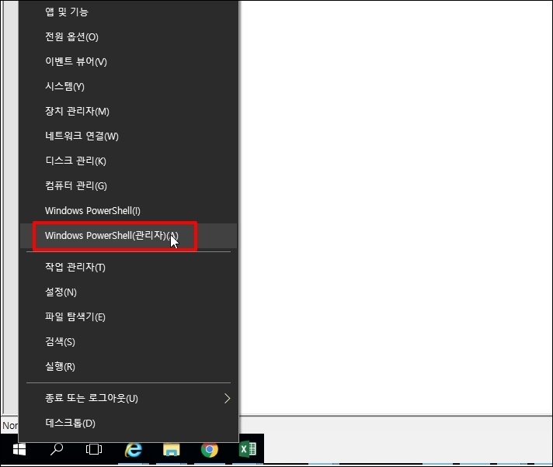
Task: Launch Windows PowerShell(관리자) as admin
Action: coord(128,235)
